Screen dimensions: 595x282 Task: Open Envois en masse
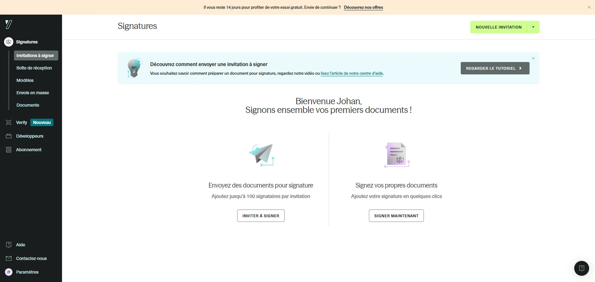point(33,93)
